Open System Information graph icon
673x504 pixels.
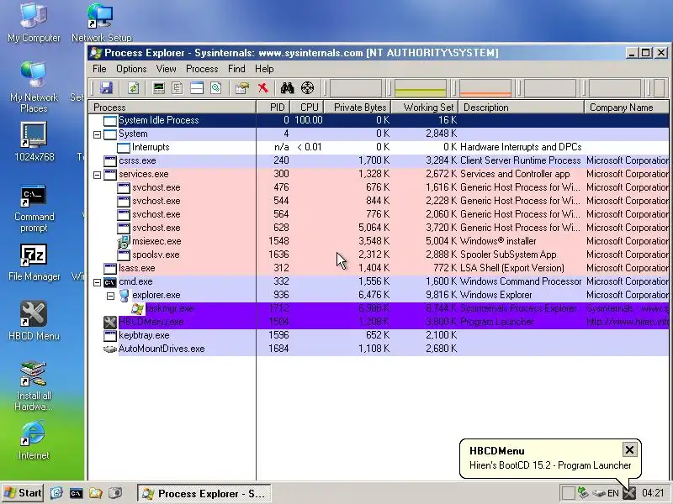pos(159,88)
